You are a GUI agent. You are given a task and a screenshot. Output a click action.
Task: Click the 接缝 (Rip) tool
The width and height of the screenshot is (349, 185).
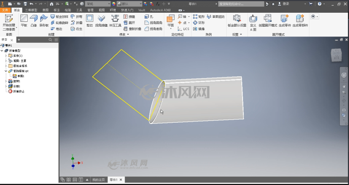129,17
